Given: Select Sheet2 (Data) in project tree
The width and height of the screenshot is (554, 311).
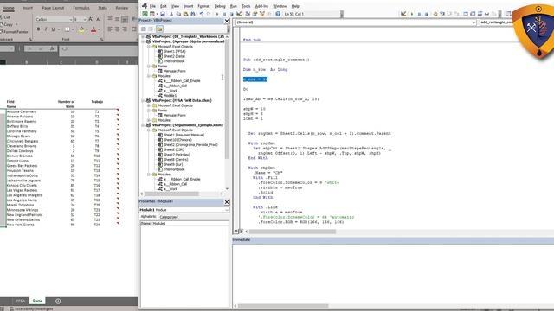Looking at the screenshot, I should click(x=174, y=56).
